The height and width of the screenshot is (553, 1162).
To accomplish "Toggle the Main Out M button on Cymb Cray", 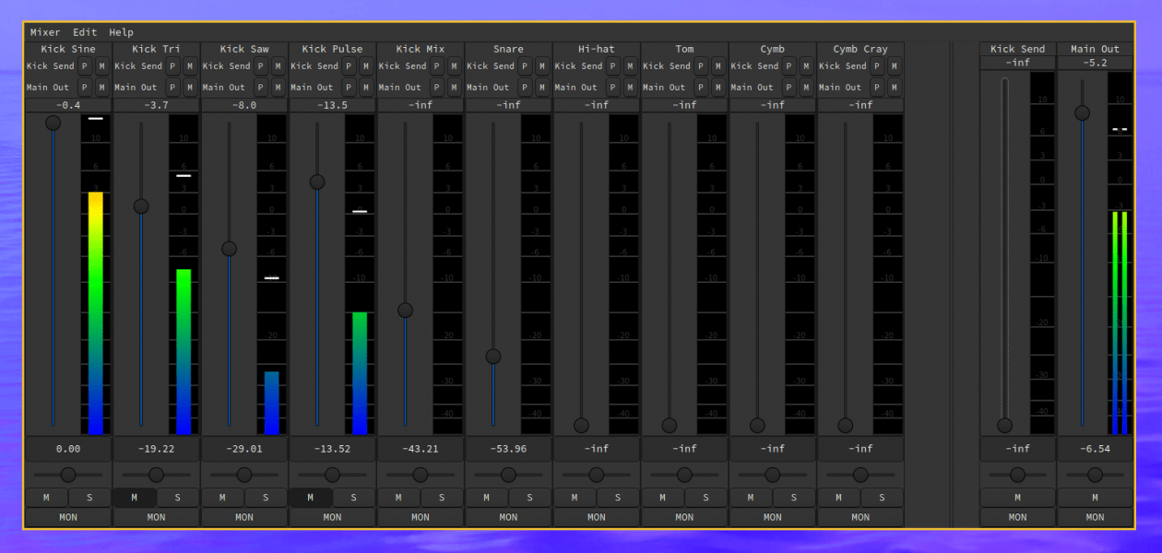I will point(895,88).
